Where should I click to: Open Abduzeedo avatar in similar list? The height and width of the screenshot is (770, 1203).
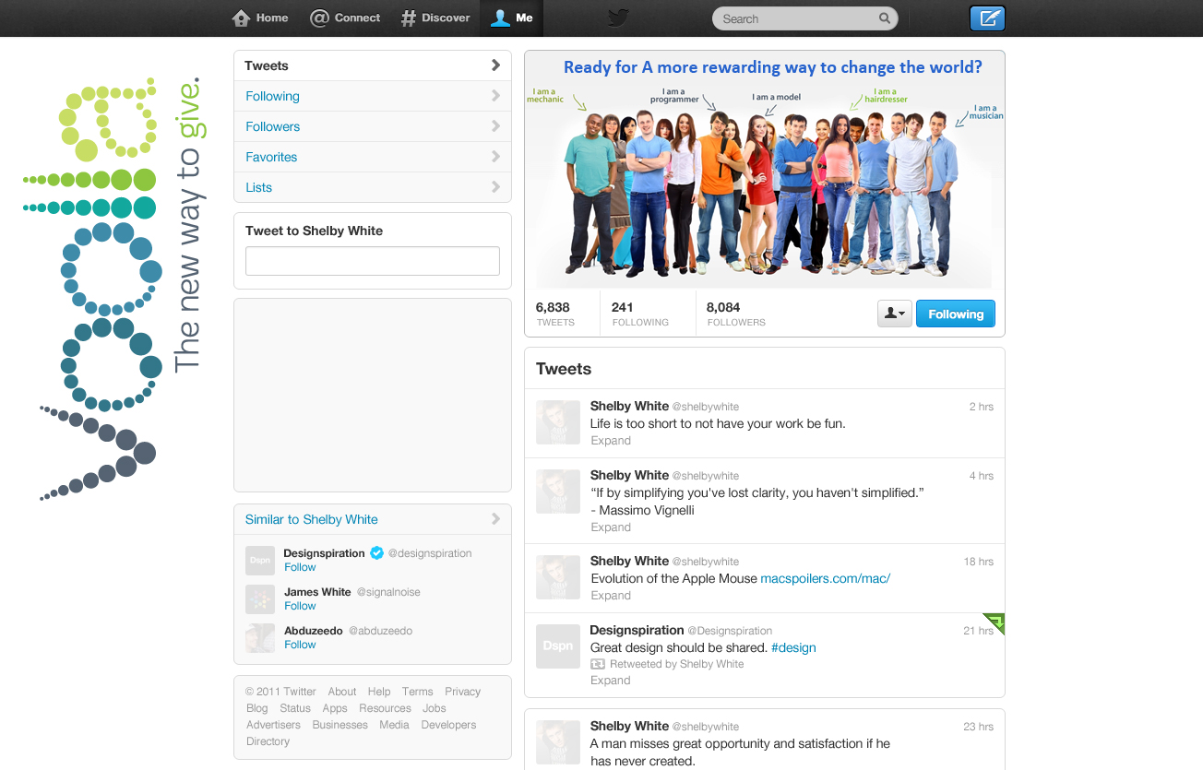(260, 638)
